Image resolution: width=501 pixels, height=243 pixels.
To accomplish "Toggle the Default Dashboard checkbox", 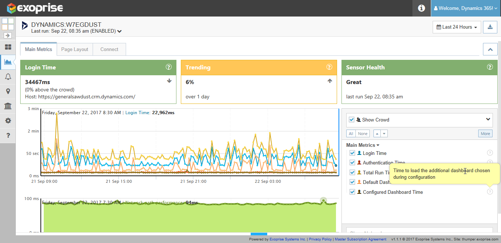I will point(352,182).
